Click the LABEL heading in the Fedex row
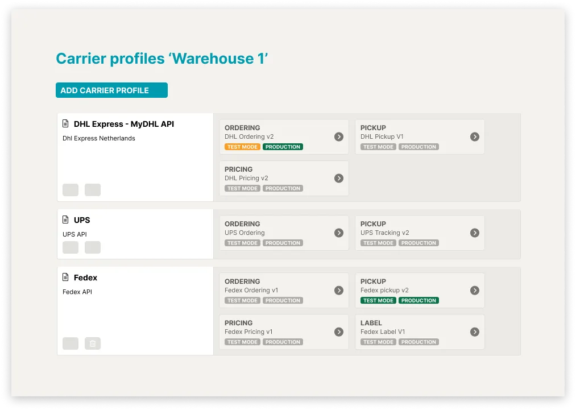This screenshot has width=576, height=410. (x=371, y=323)
